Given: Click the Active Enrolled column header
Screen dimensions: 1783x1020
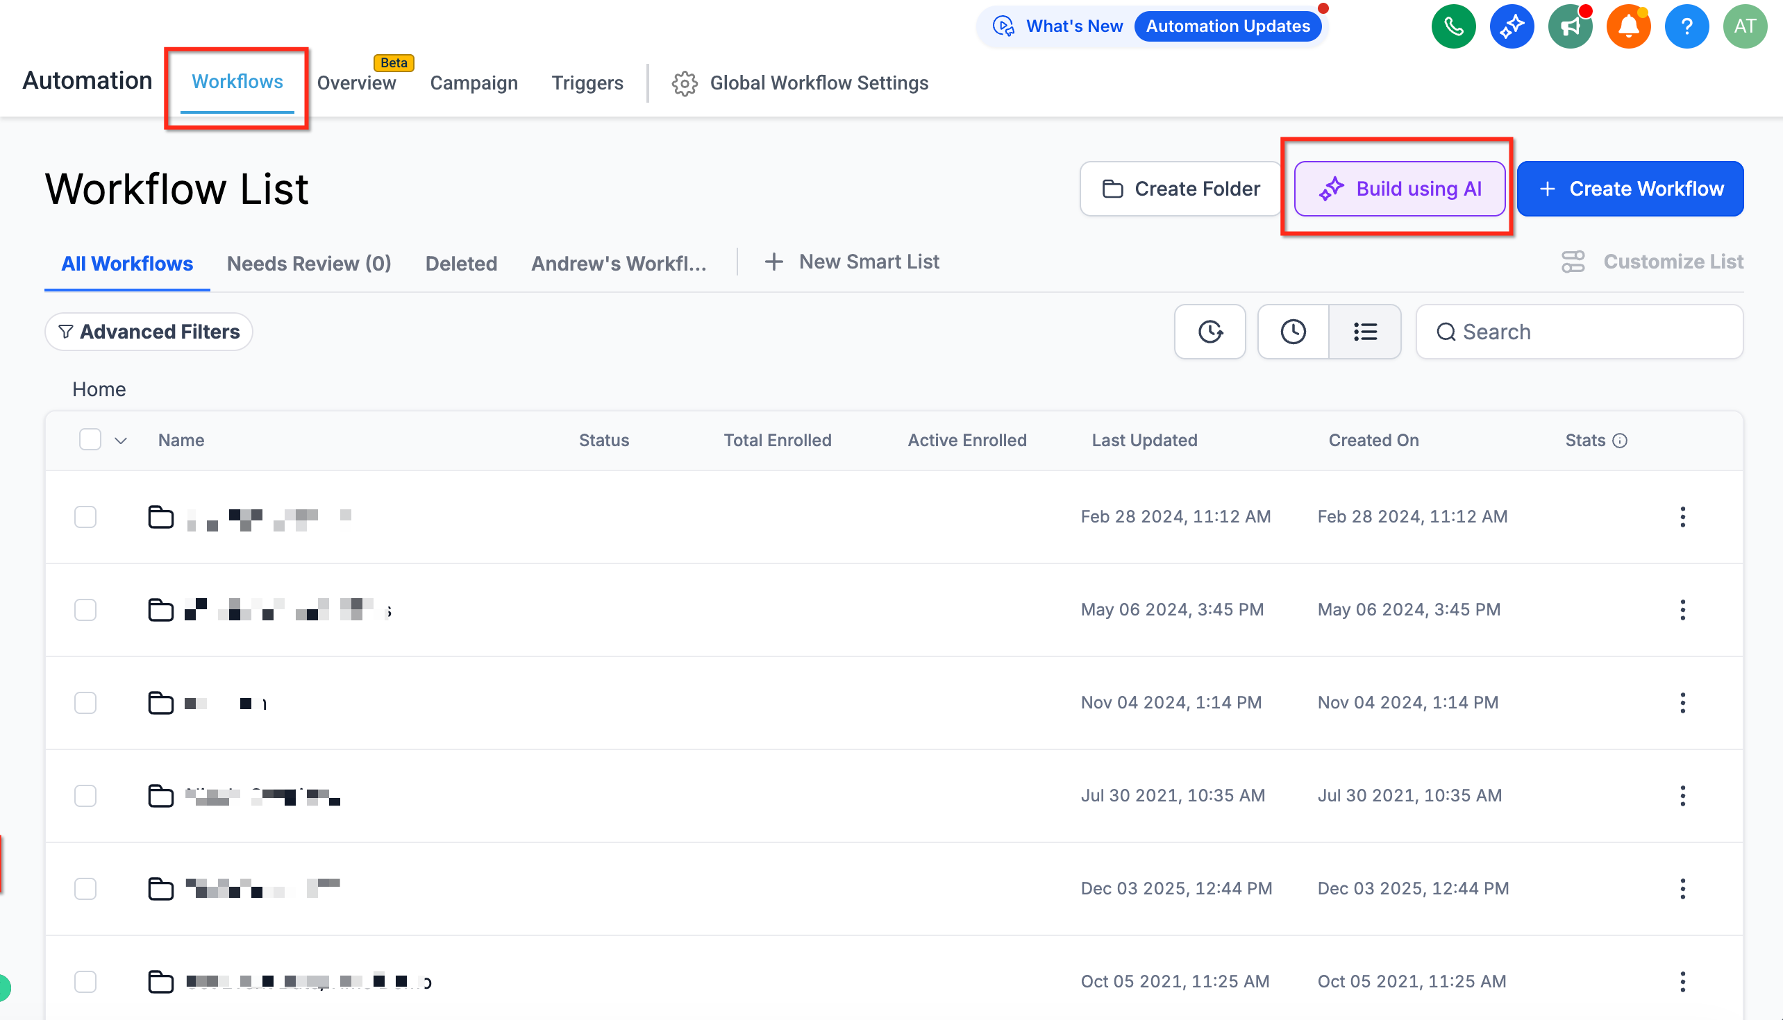Looking at the screenshot, I should [x=966, y=441].
